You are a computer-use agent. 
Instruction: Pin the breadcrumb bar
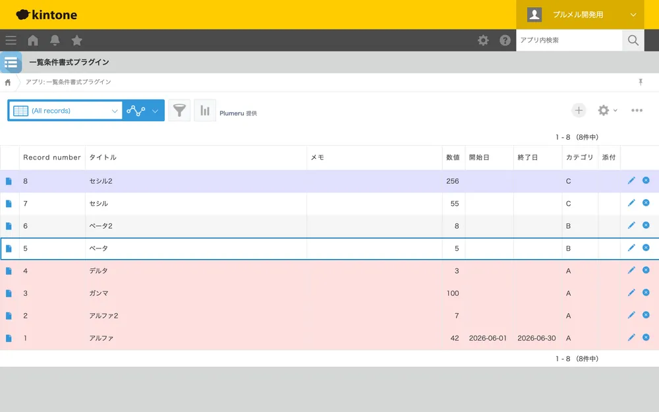[x=641, y=82]
